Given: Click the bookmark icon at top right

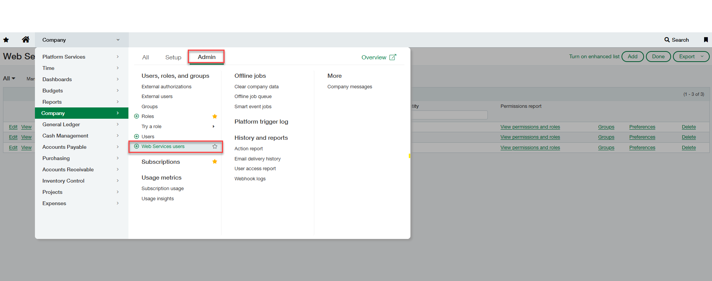Looking at the screenshot, I should coord(706,40).
